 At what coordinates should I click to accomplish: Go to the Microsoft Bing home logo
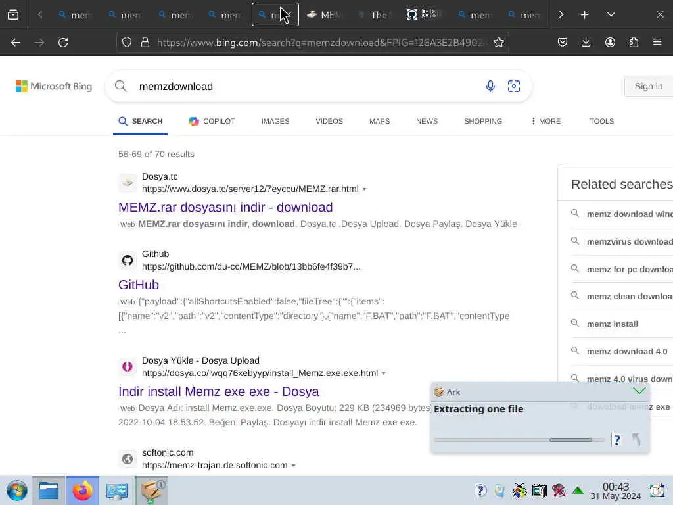54,86
